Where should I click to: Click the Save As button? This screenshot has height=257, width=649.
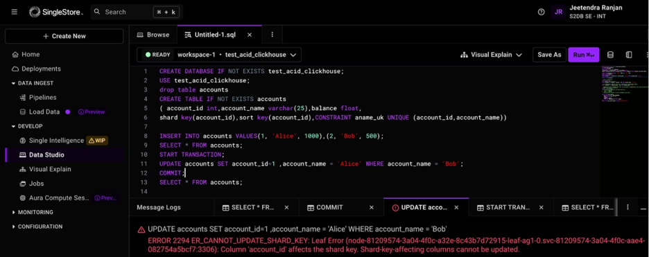pos(549,55)
